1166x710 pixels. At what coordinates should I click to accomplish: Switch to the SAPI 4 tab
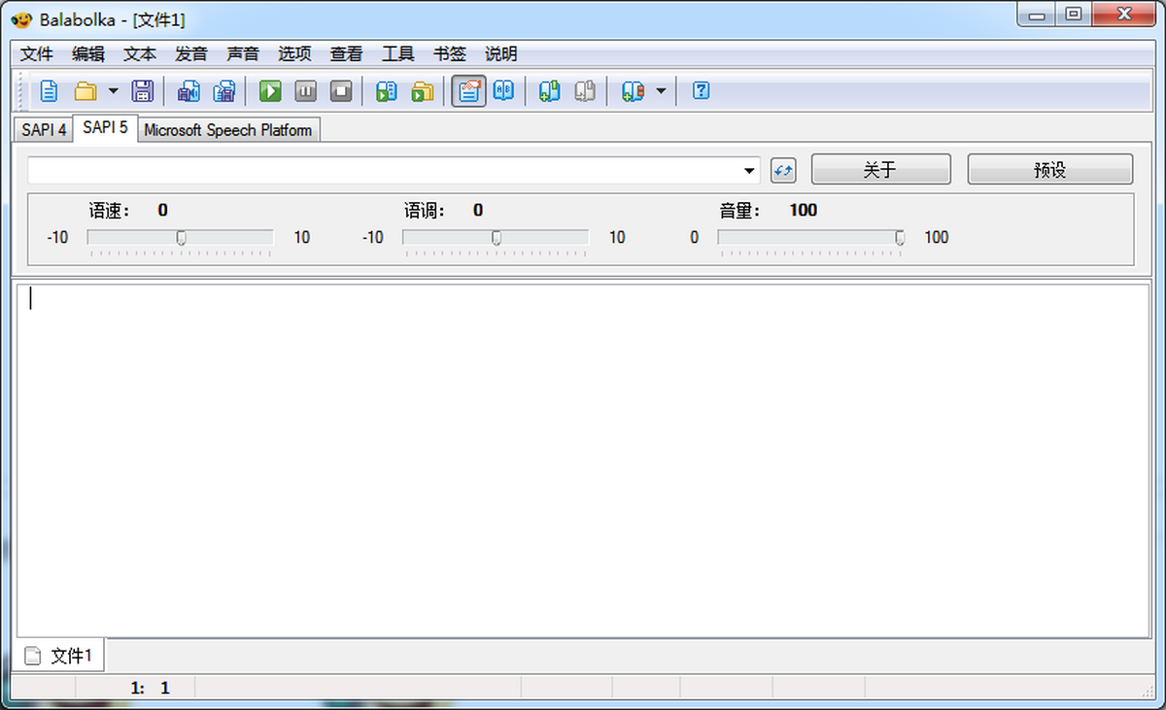(44, 130)
